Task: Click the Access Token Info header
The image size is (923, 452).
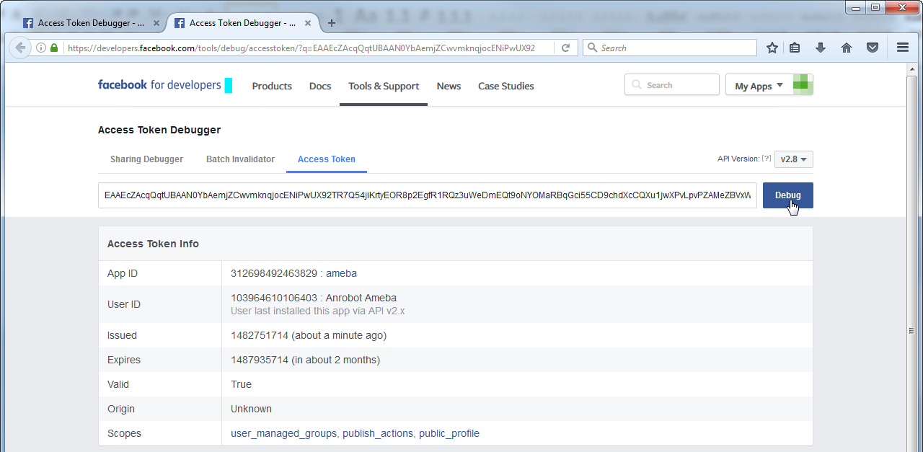Action: [153, 244]
